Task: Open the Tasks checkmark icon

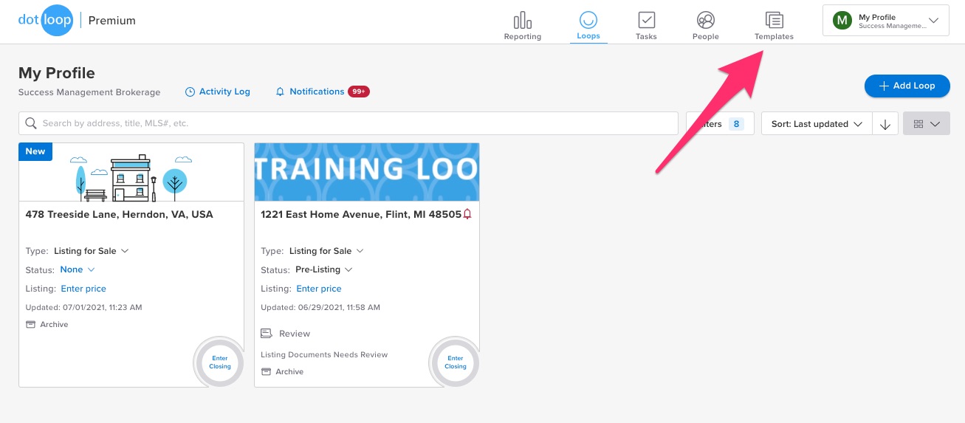Action: [646, 21]
